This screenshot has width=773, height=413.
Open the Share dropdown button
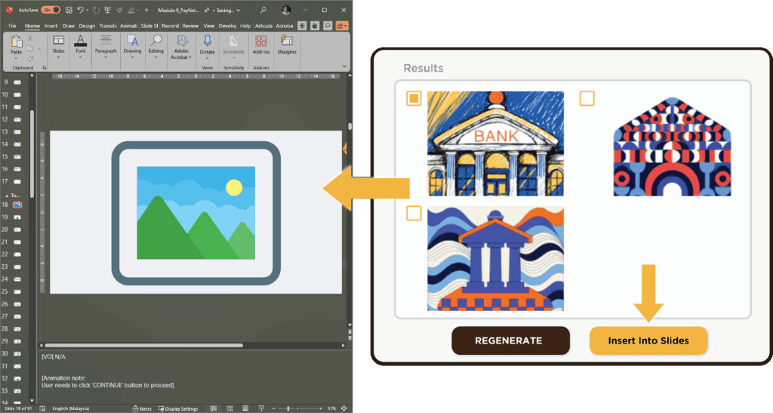tap(342, 26)
